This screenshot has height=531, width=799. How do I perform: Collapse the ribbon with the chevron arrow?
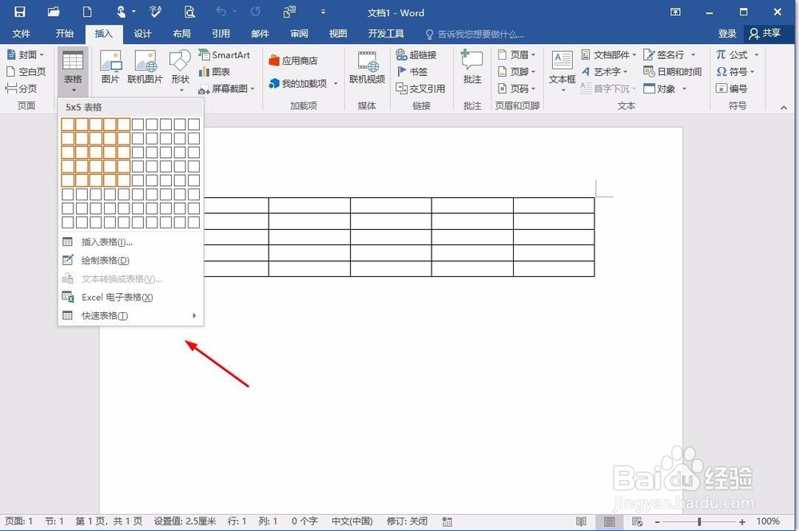point(784,107)
